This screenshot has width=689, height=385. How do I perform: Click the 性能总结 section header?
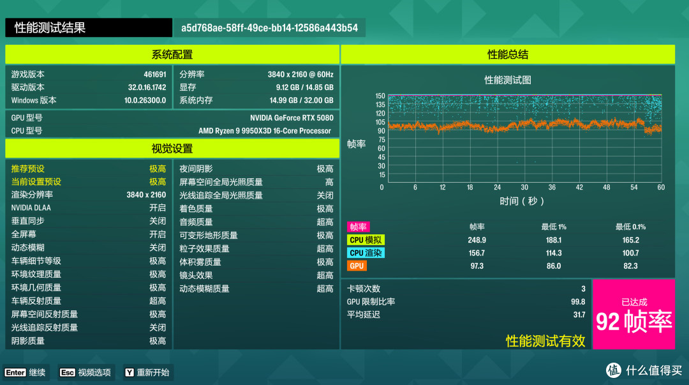click(x=508, y=54)
